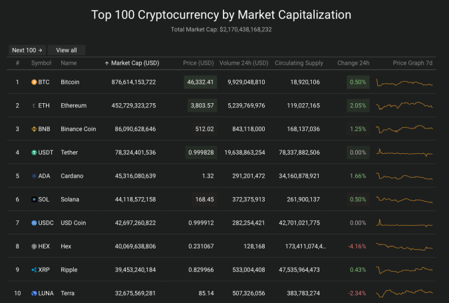Go to the Next 100 coins
Image resolution: width=449 pixels, height=303 pixels.
(27, 50)
